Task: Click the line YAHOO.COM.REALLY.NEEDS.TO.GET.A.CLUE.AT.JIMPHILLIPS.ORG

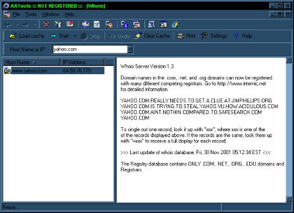Action: pos(196,101)
